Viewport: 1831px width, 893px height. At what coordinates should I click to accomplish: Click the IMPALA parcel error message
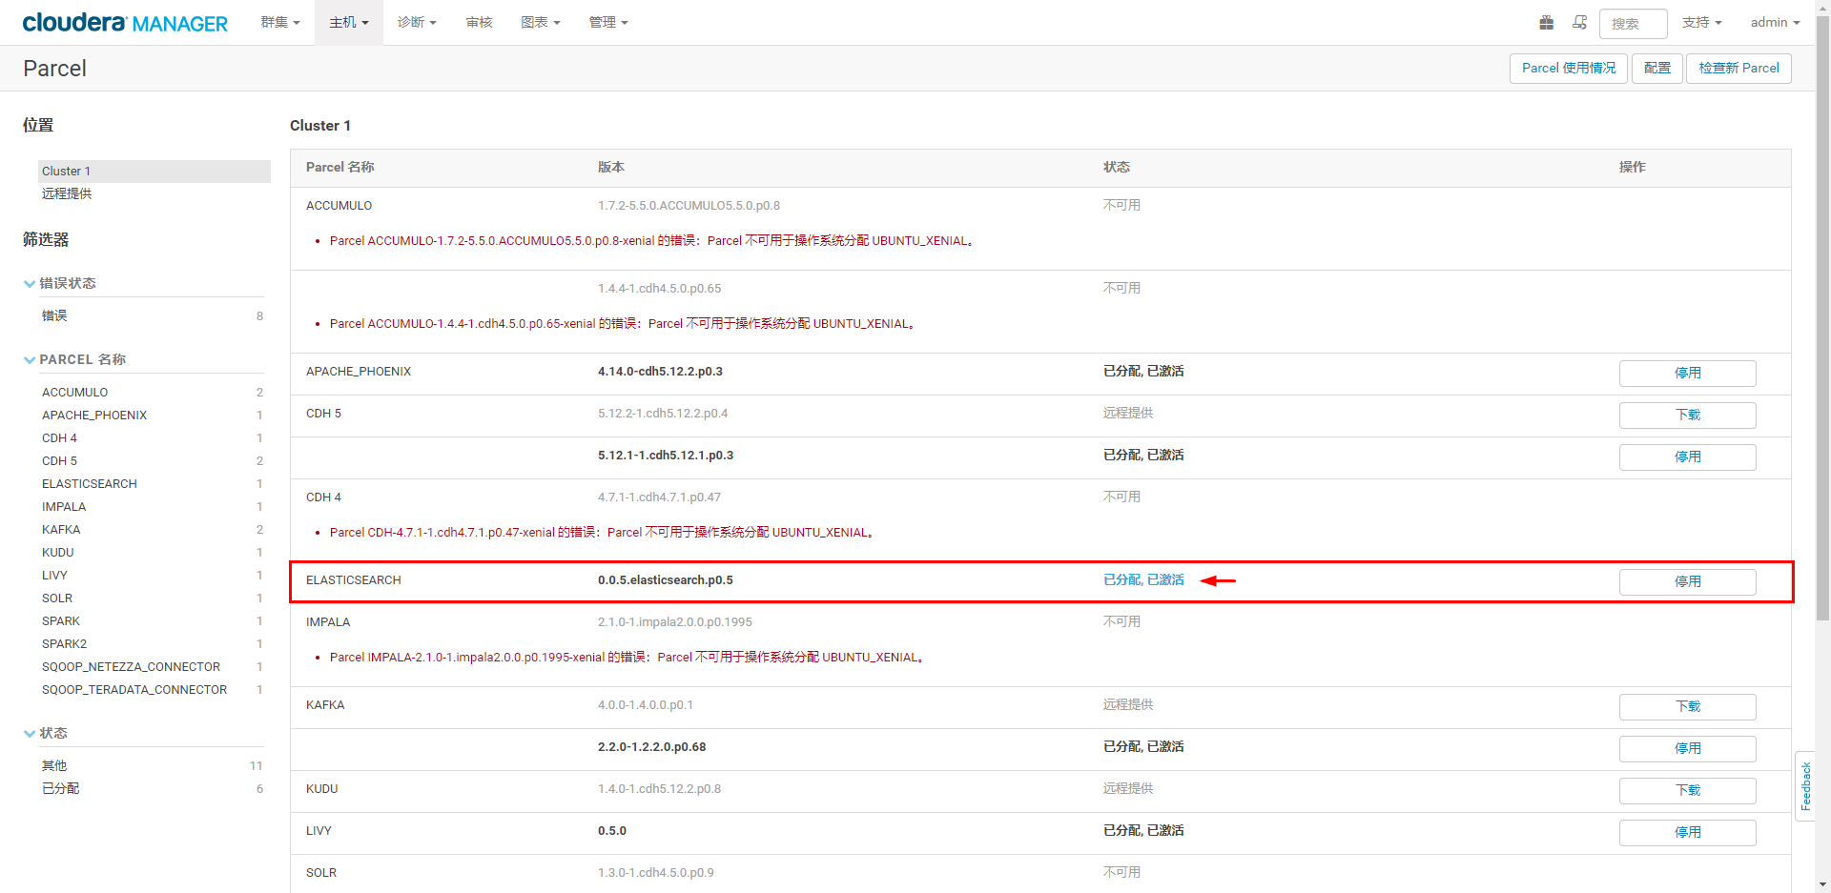(627, 658)
